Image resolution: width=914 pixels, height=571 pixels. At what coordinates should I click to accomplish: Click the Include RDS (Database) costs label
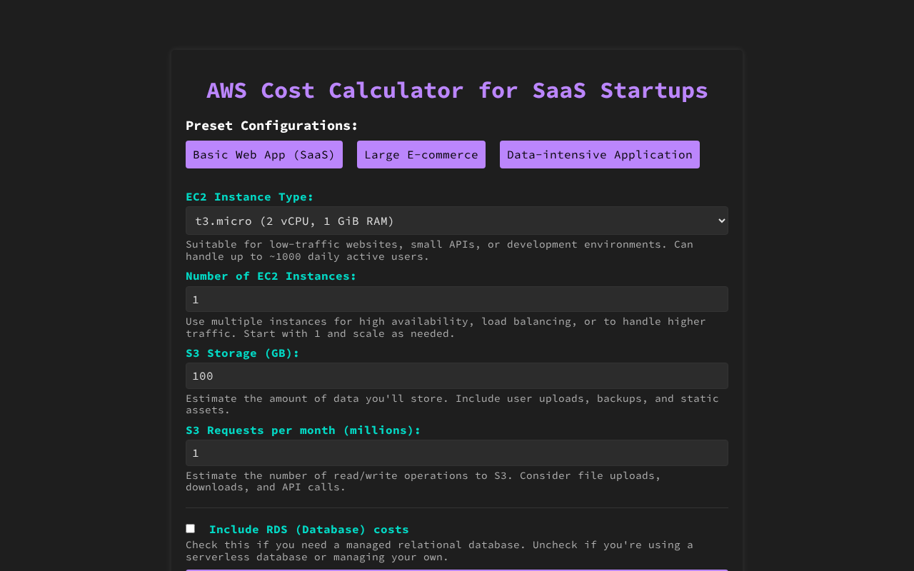coord(308,530)
